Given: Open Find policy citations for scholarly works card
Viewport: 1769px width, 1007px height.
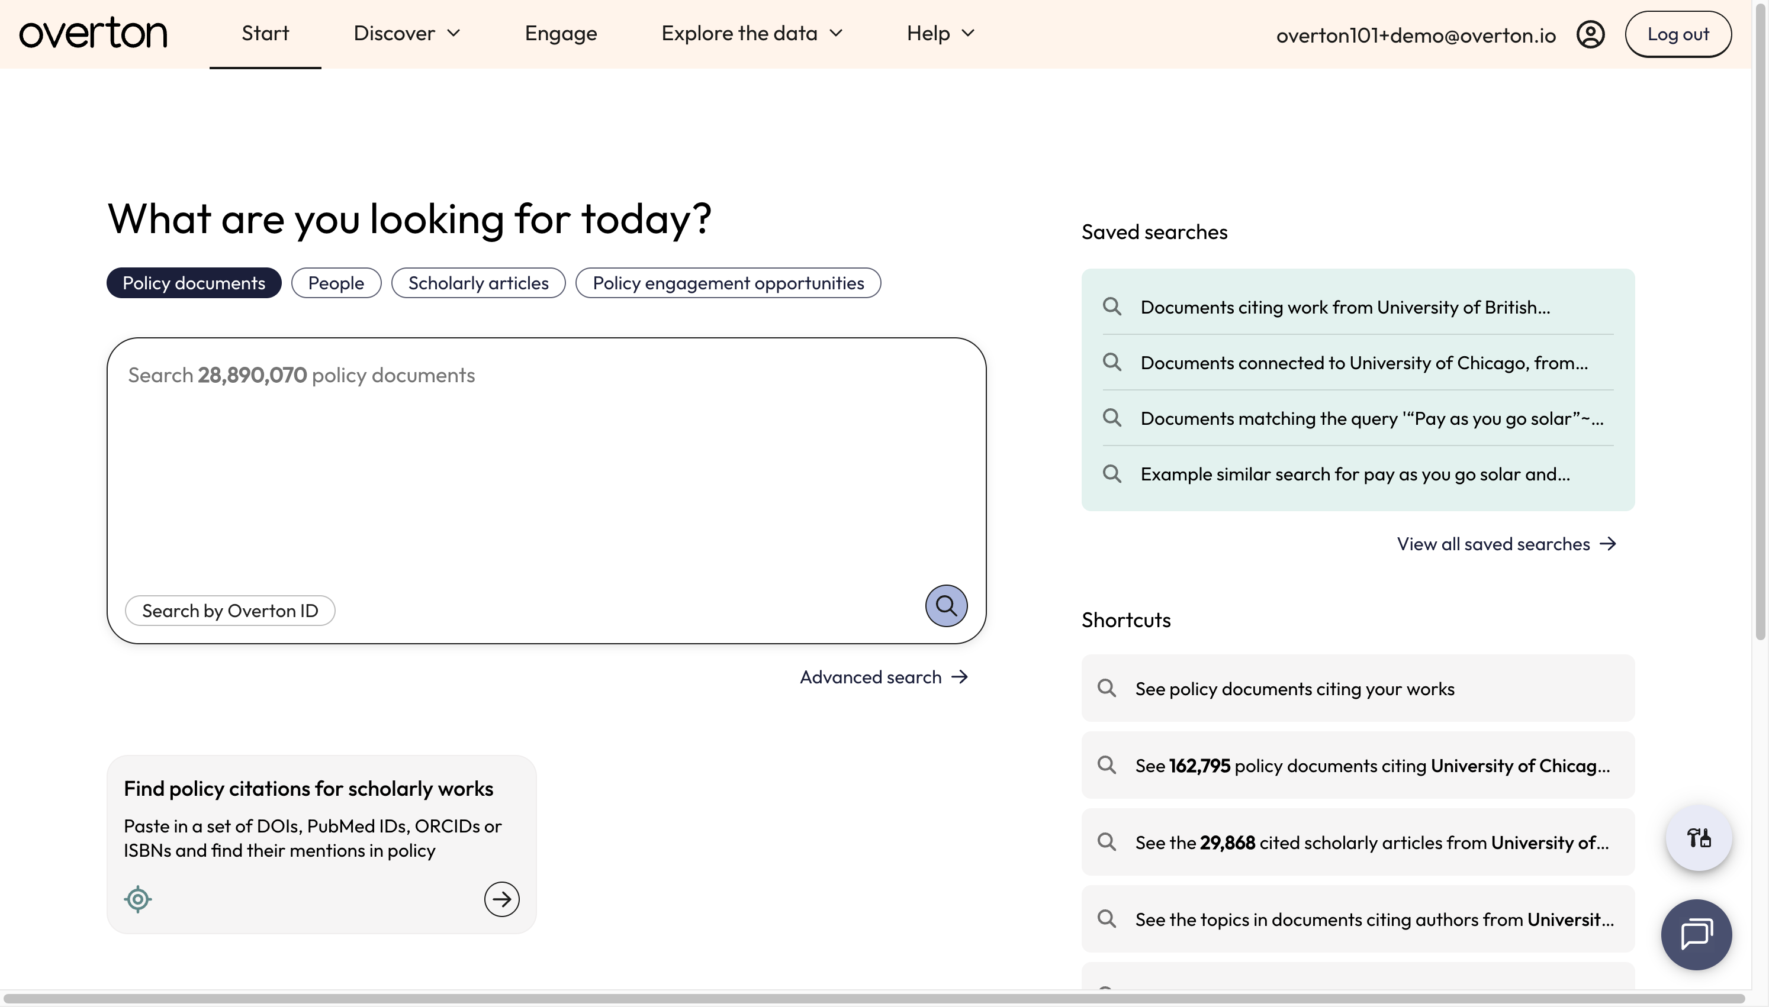Looking at the screenshot, I should click(321, 844).
